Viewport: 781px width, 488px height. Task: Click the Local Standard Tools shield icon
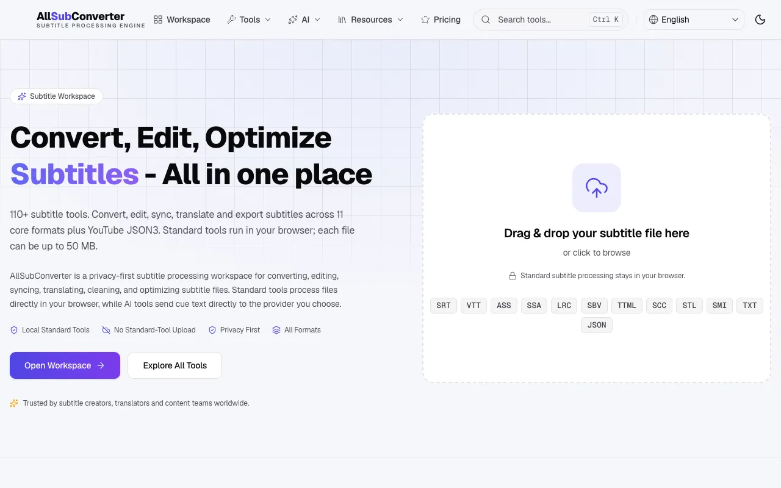tap(14, 330)
